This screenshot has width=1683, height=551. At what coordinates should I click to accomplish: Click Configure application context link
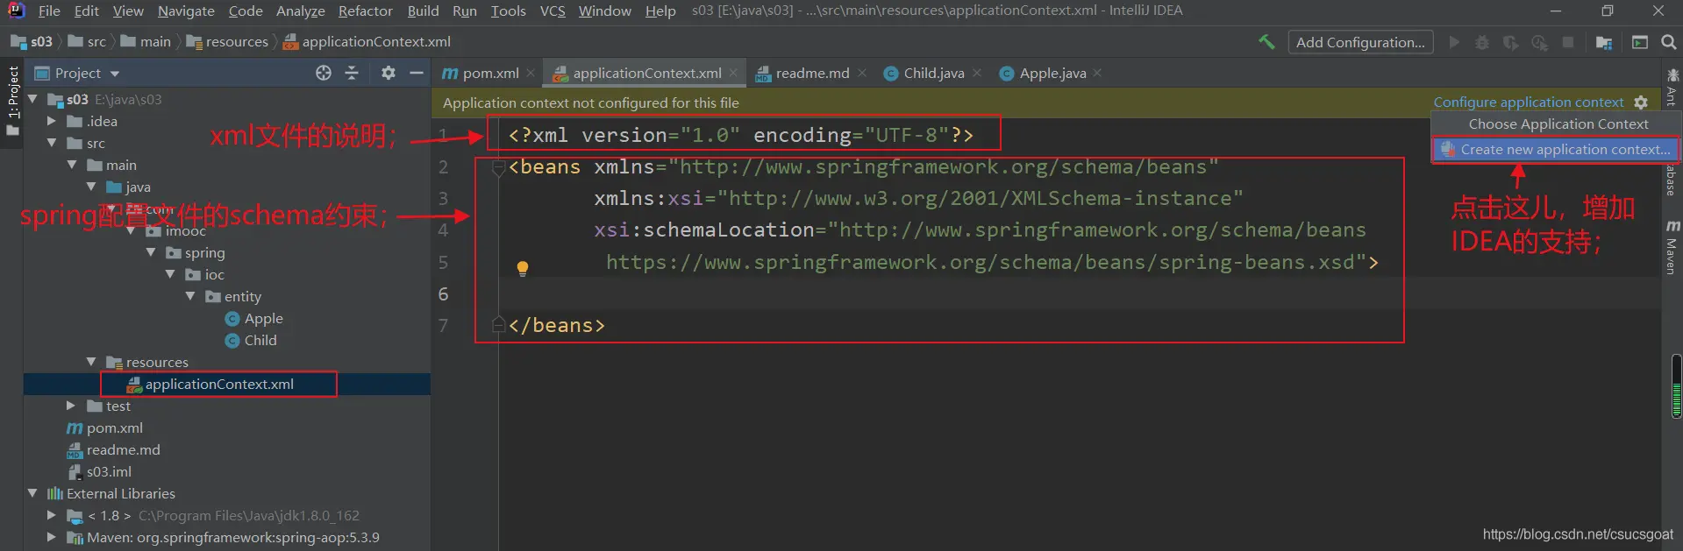[1529, 102]
